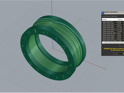Click the Grams column header

coord(121,19)
